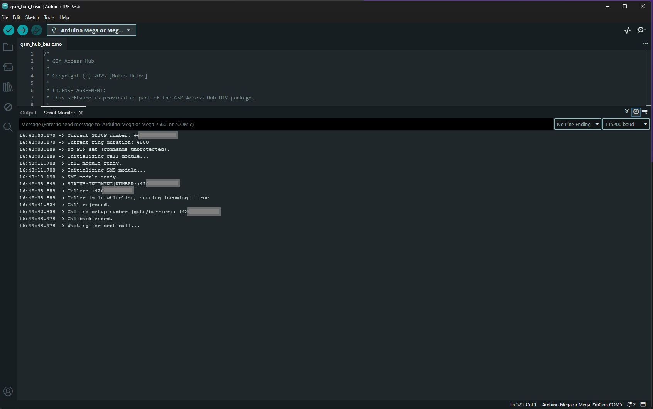Viewport: 653px width, 409px height.
Task: Click the Copyright (c) 2025 comment line
Action: 97,76
